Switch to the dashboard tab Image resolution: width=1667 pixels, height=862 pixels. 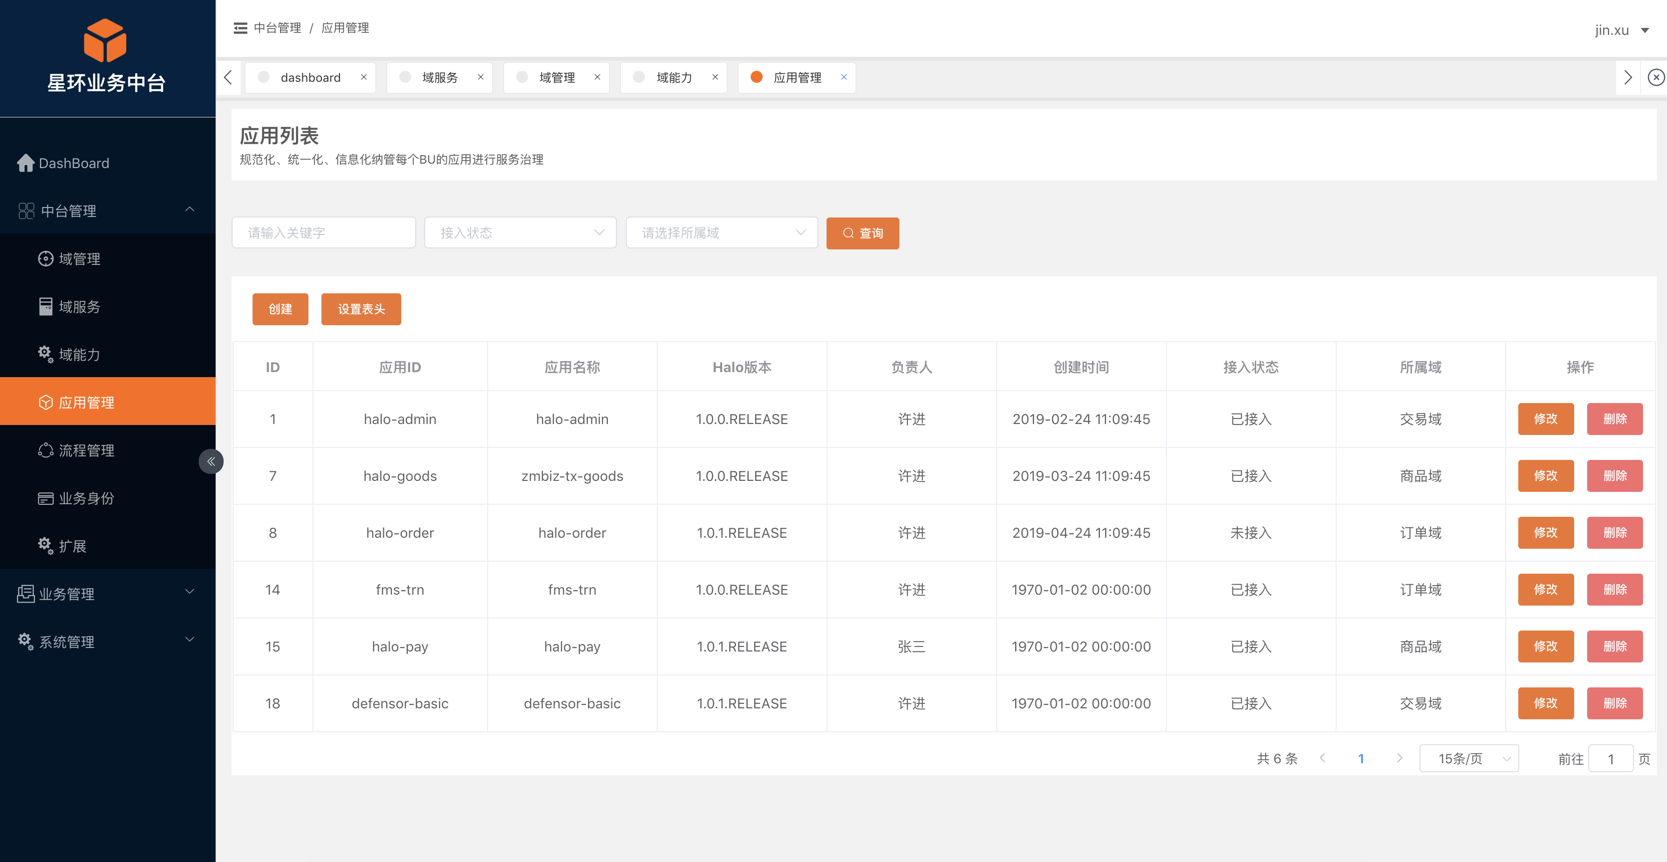coord(310,78)
